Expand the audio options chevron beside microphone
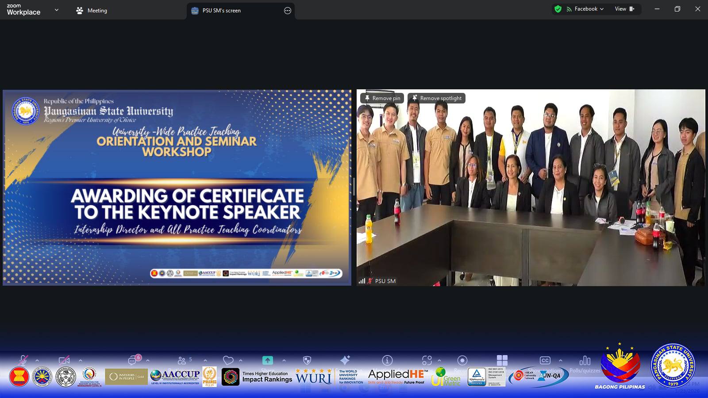Viewport: 708px width, 398px height. 37,360
